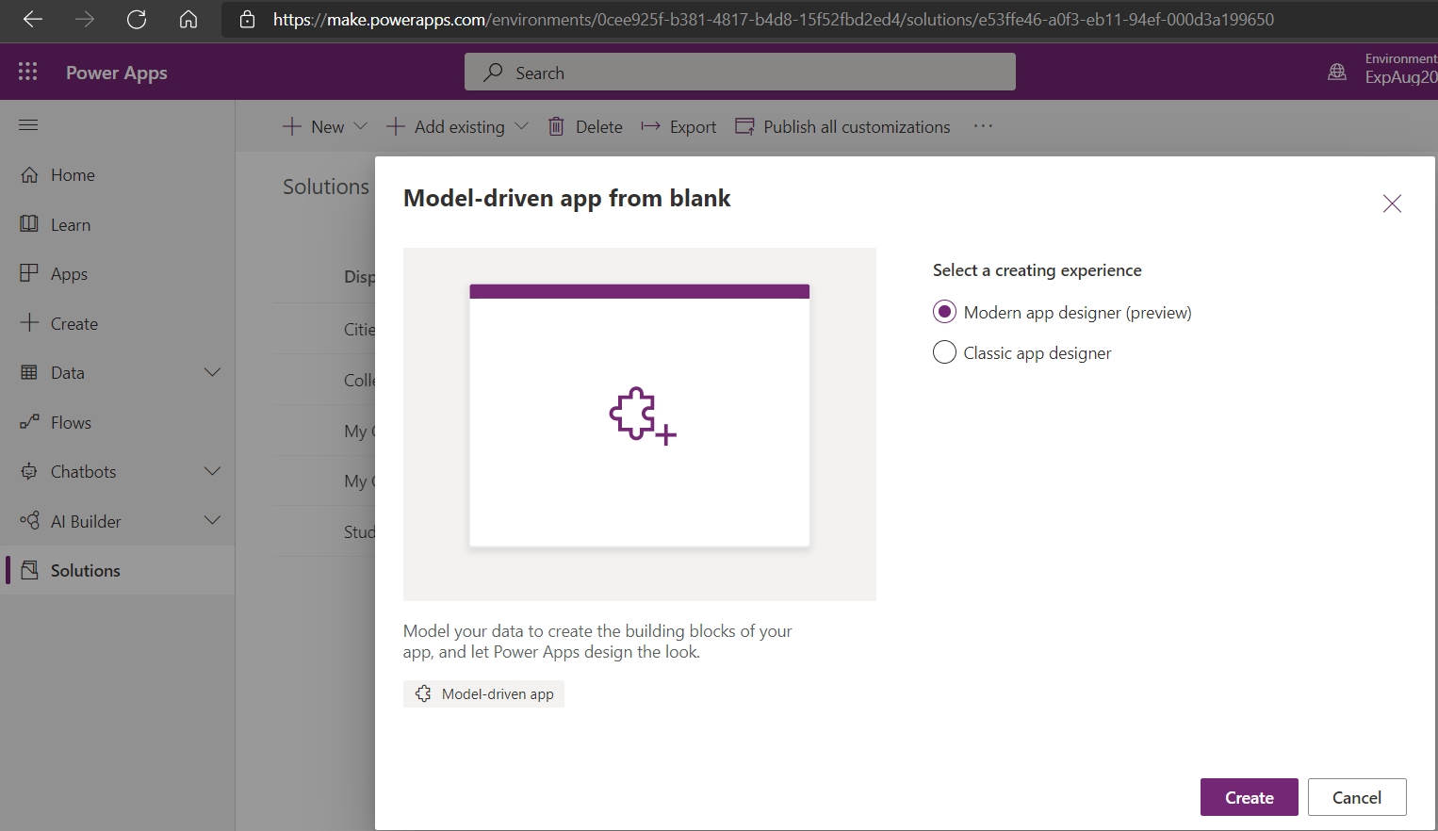Collapse the left navigation hamburger menu
Image resolution: width=1438 pixels, height=831 pixels.
[x=28, y=125]
